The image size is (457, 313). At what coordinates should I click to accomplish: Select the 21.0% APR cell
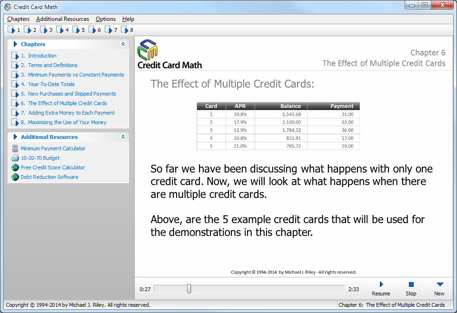[240, 146]
